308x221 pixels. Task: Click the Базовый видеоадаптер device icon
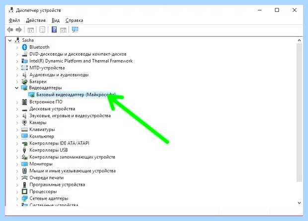pos(31,95)
